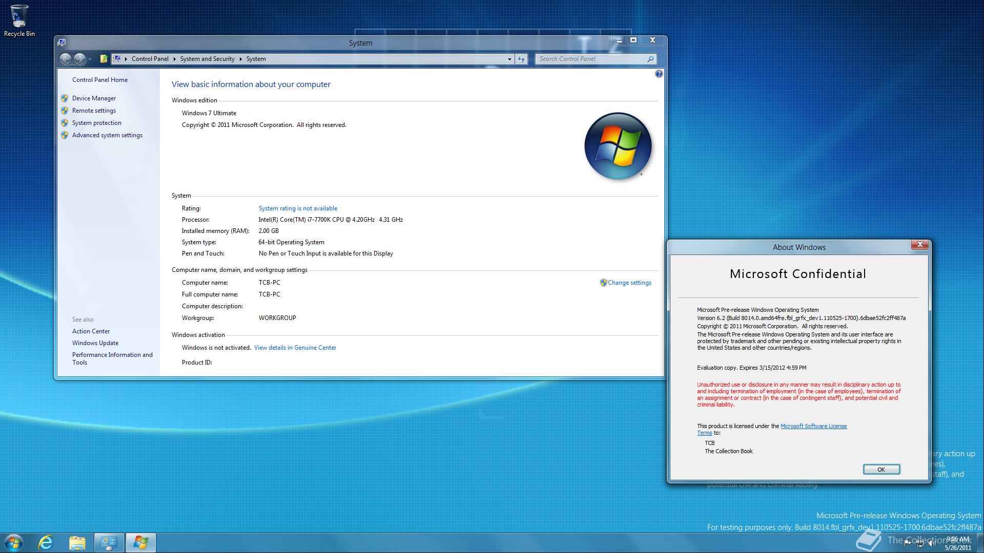Viewport: 984px width, 553px height.
Task: Click shield icon beside Remote settings
Action: [65, 111]
